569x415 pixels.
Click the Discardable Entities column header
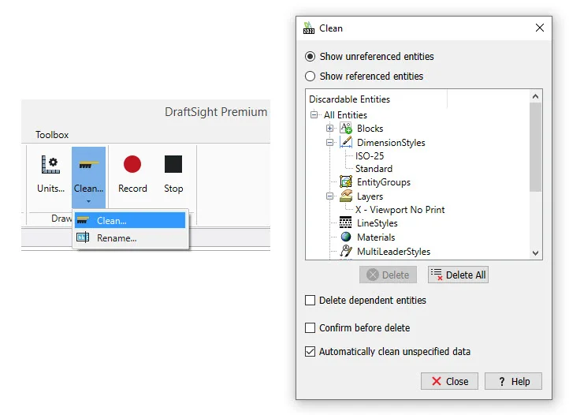376,99
